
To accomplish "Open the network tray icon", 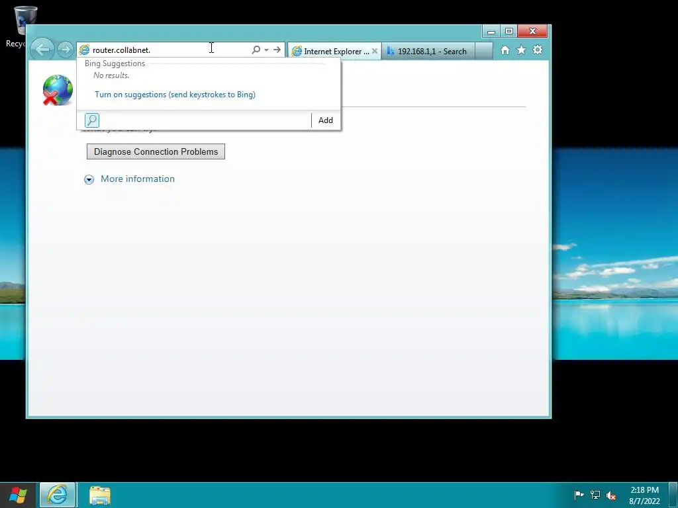I will (595, 495).
